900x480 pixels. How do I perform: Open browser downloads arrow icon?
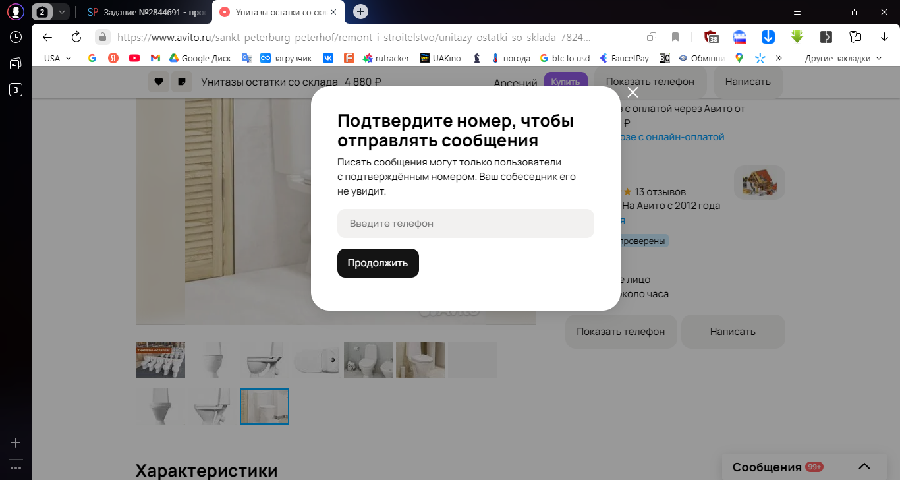884,37
